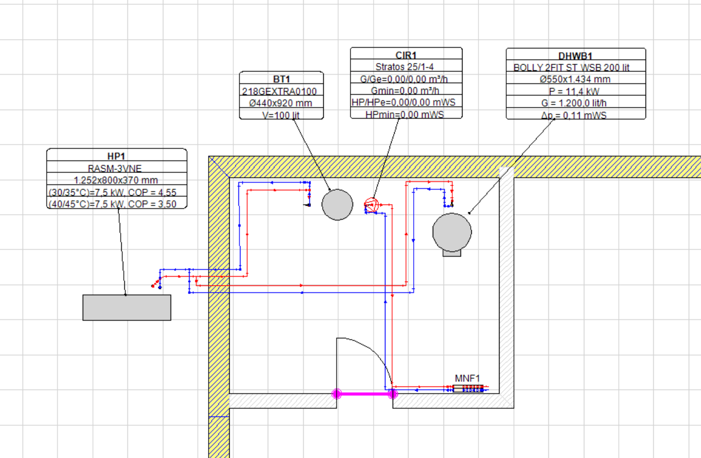Image resolution: width=701 pixels, height=458 pixels.
Task: Click the BT1 buffer tank circle
Action: 337,204
